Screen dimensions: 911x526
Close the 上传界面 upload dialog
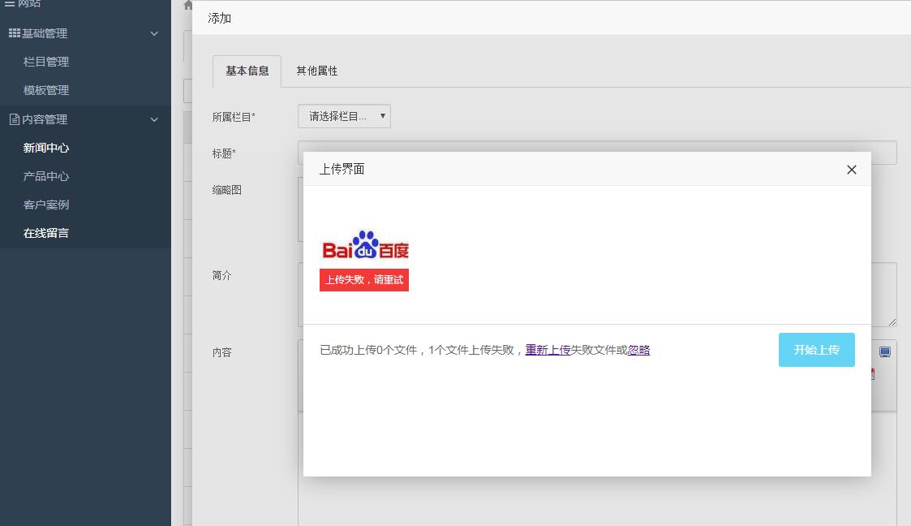(x=851, y=170)
